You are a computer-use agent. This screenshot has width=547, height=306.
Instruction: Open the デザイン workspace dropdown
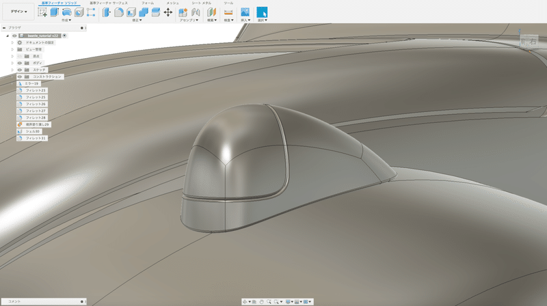tap(18, 12)
